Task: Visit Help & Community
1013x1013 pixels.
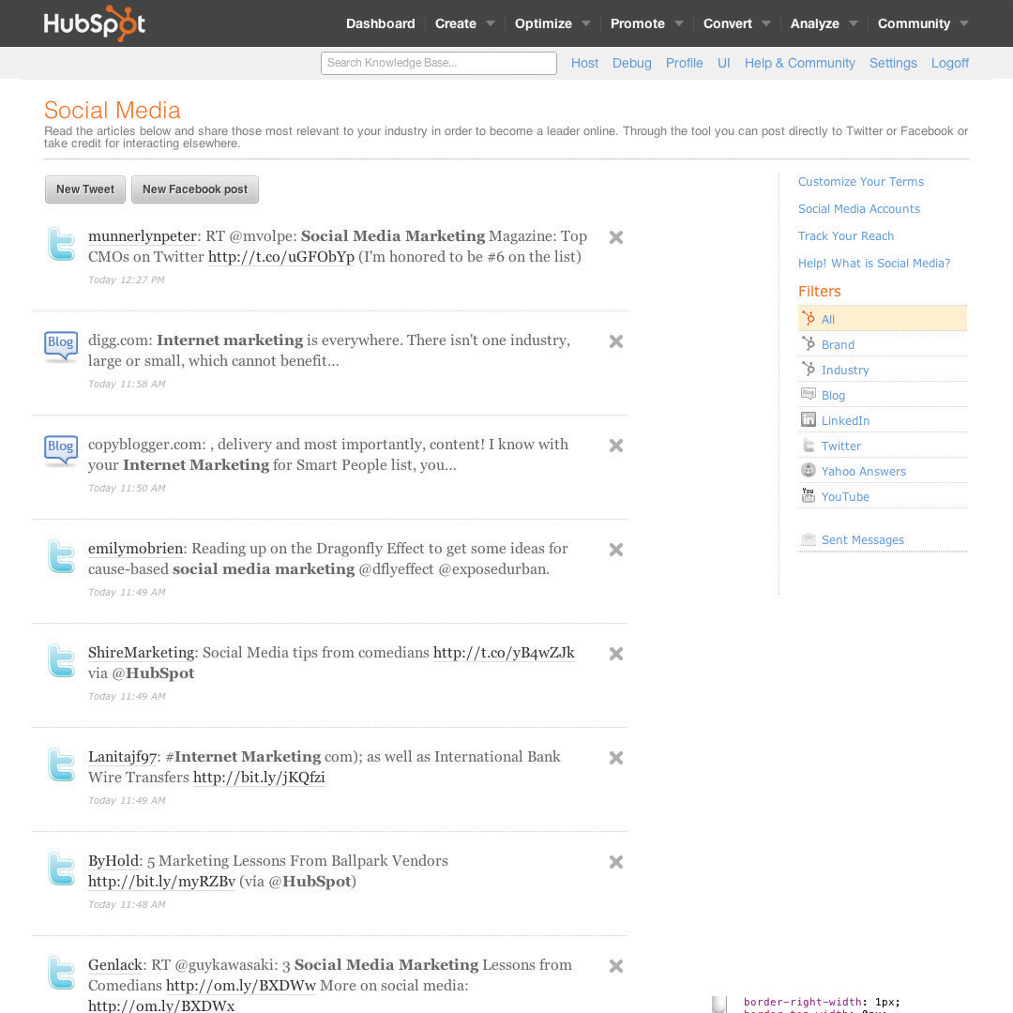Action: (800, 63)
